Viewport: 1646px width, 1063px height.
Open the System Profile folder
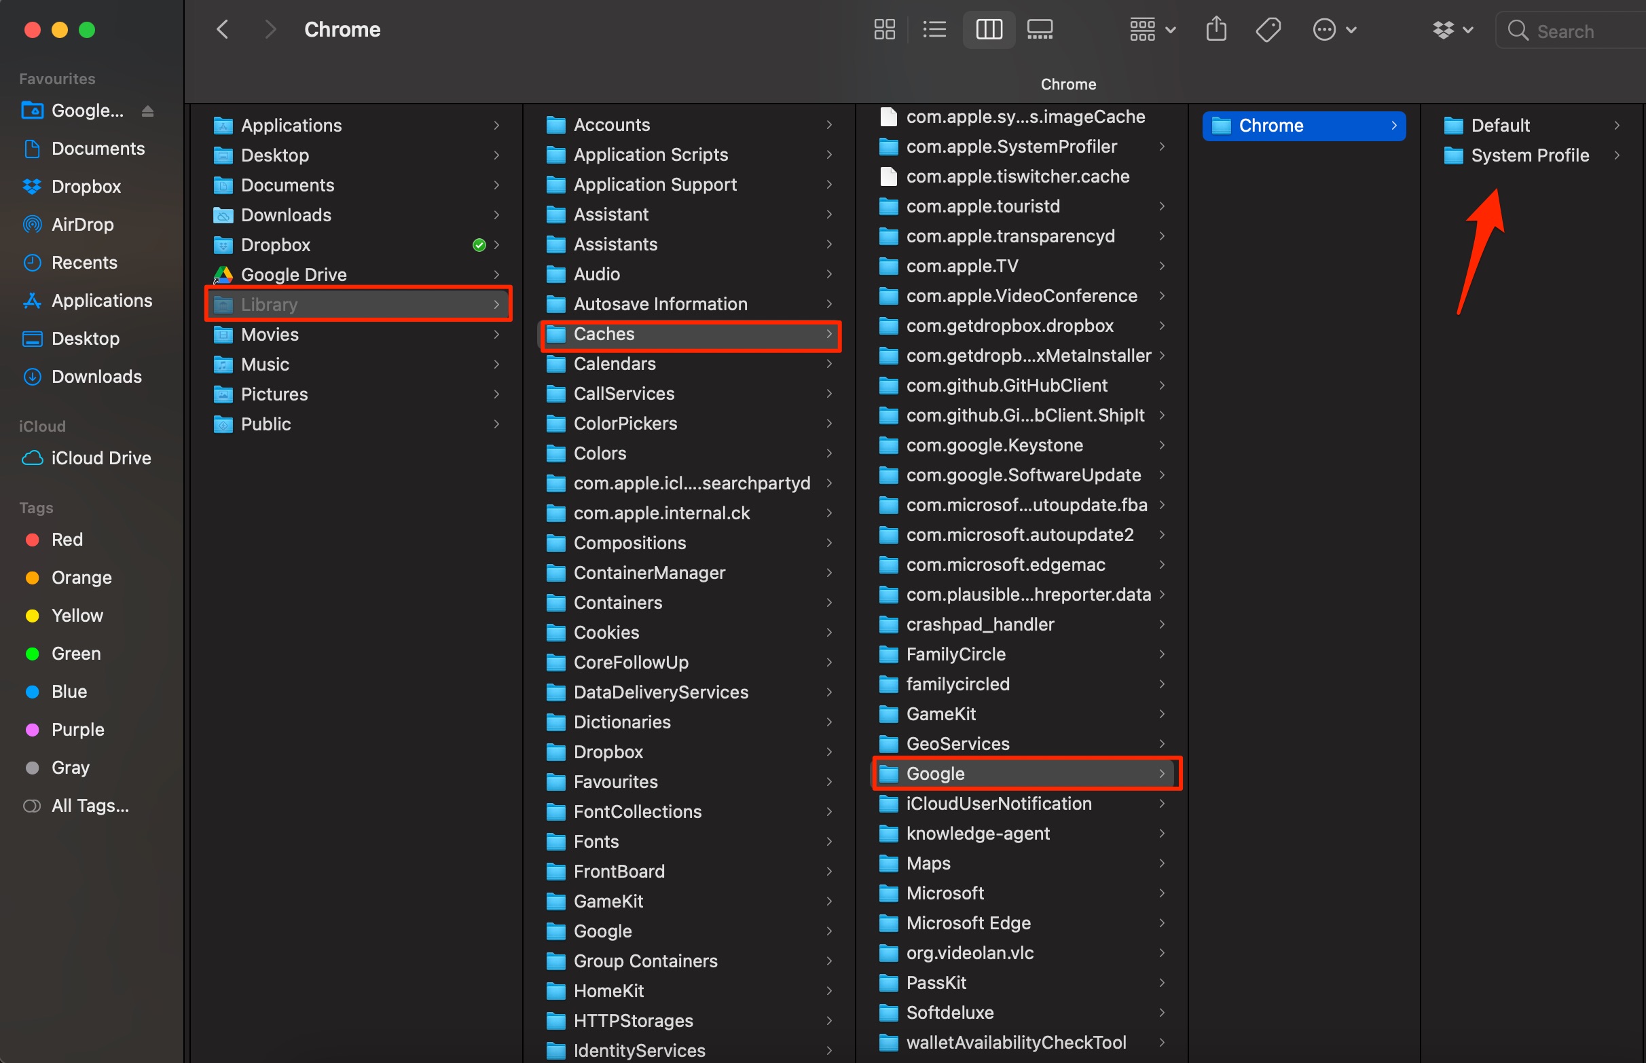coord(1531,155)
